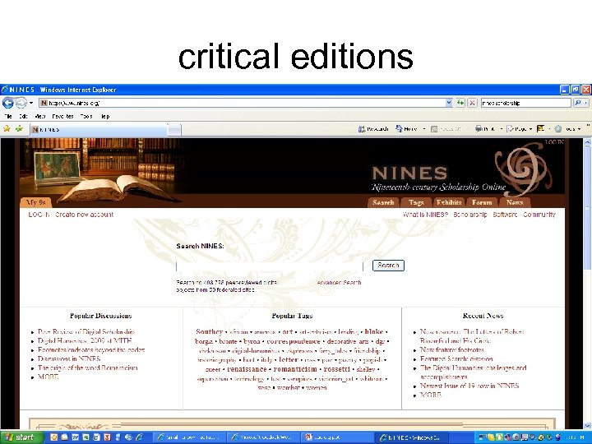Click the Windows start button

pyautogui.click(x=21, y=437)
